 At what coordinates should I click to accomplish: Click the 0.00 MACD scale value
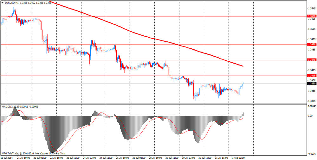point(310,116)
